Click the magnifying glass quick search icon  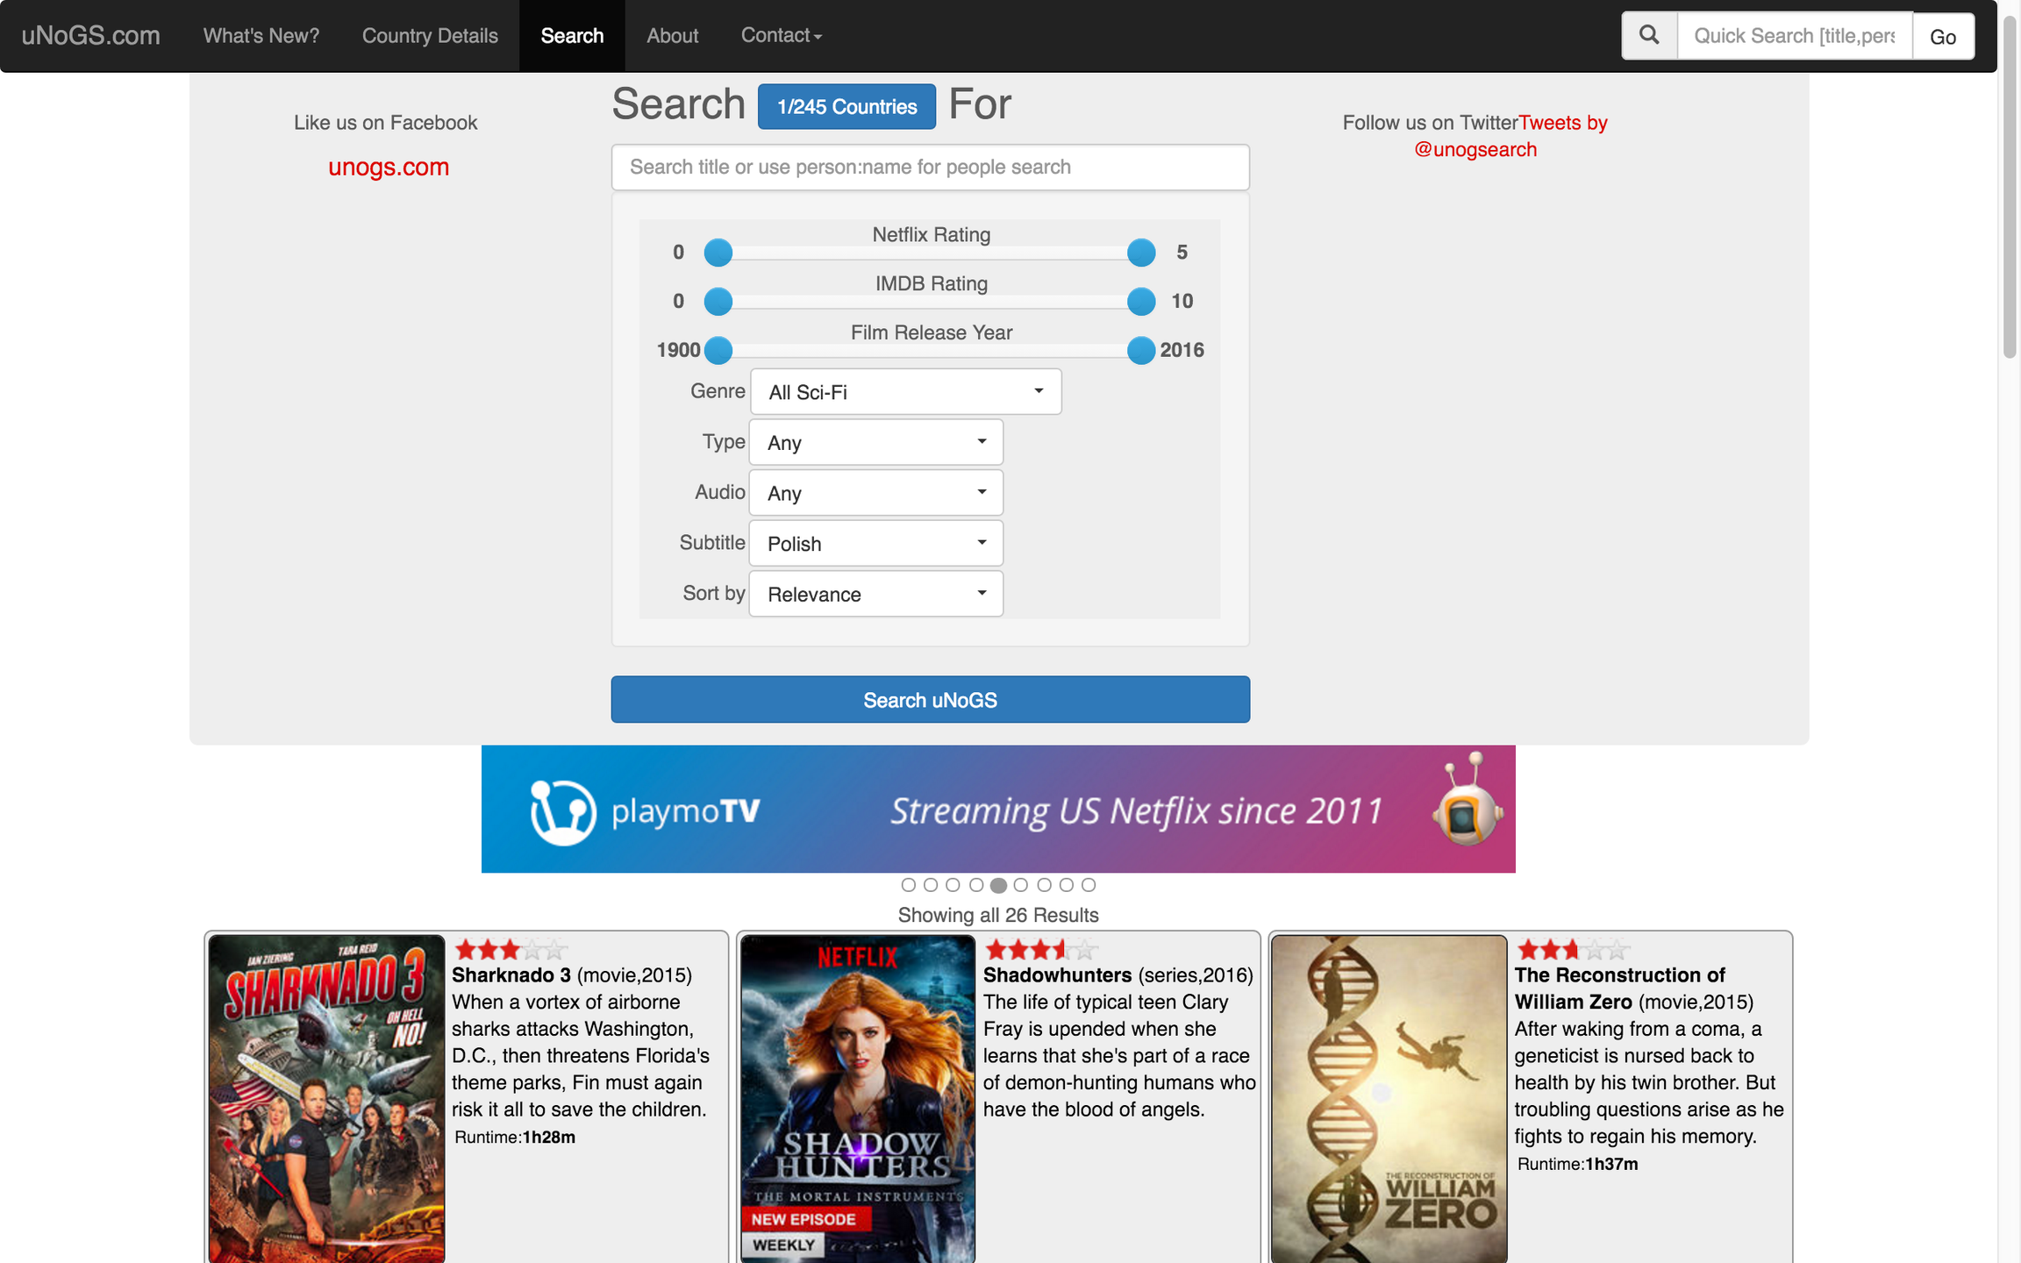point(1649,36)
